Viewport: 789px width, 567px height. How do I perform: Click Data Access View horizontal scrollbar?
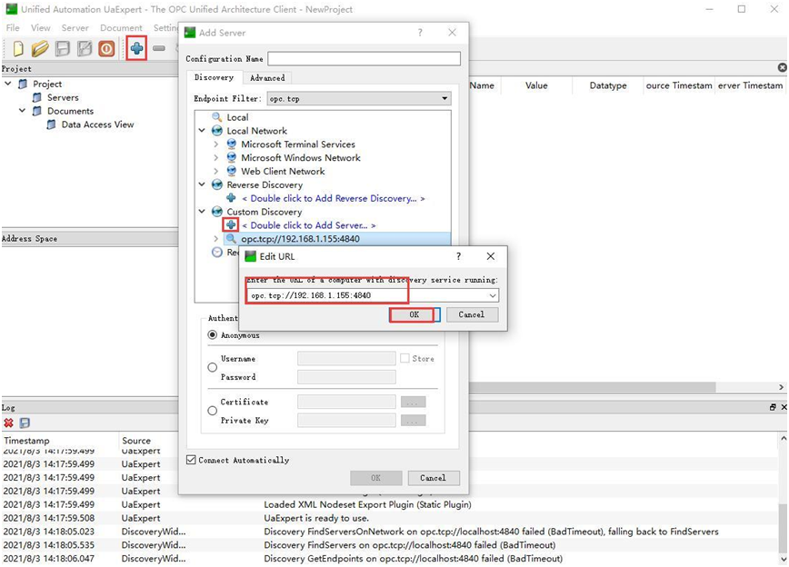point(593,387)
